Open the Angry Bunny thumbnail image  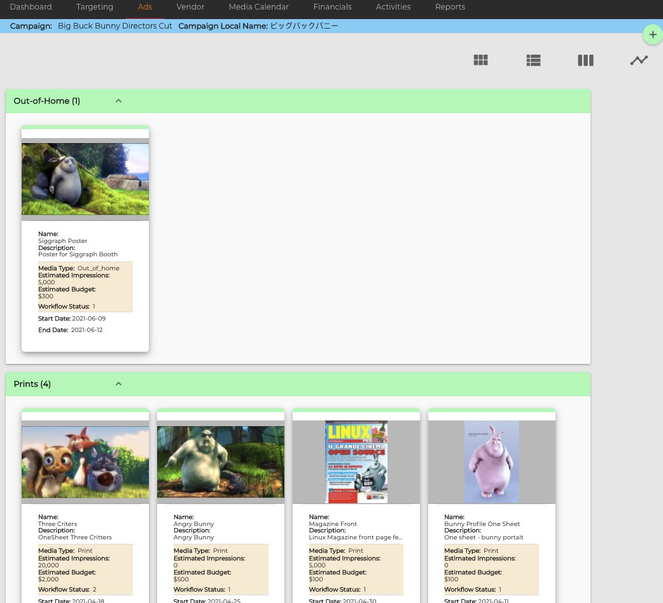[221, 462]
